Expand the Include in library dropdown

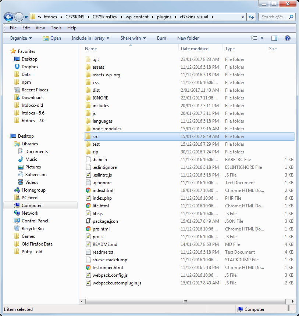pos(90,38)
